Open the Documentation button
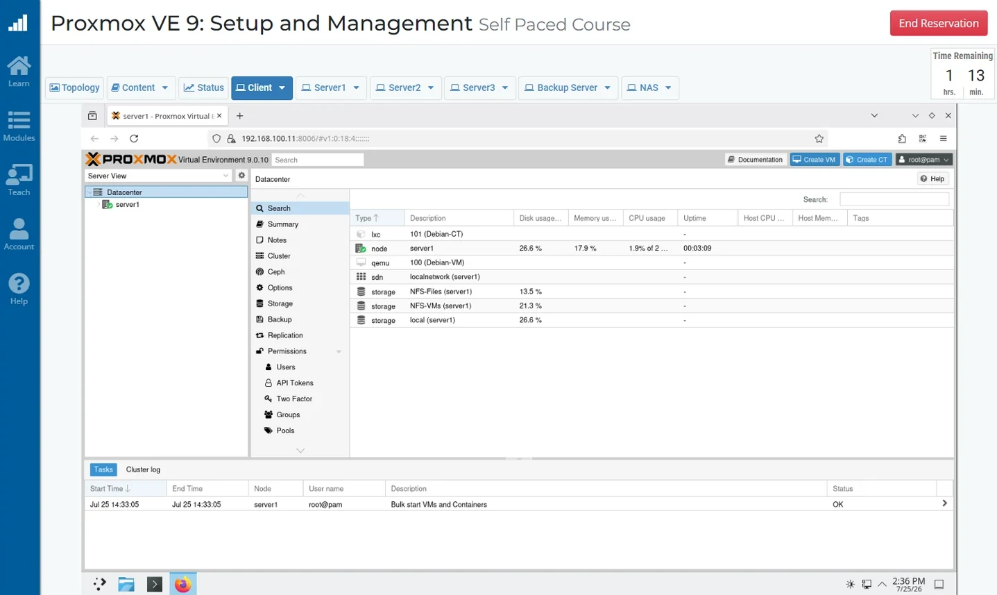The width and height of the screenshot is (997, 595). (x=756, y=160)
